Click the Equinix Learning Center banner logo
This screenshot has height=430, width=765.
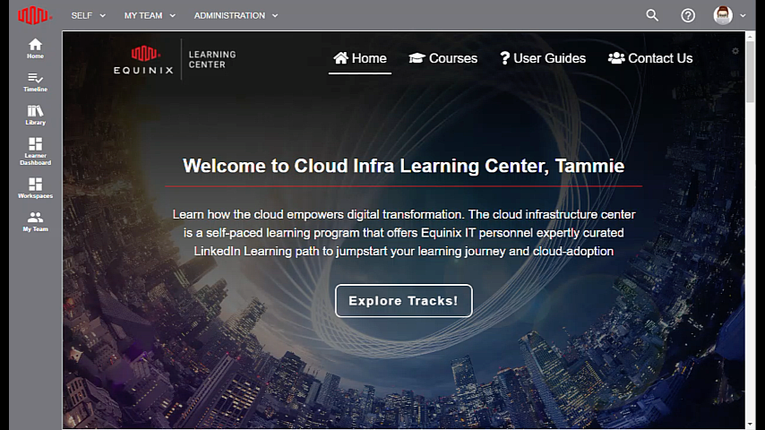tap(175, 60)
